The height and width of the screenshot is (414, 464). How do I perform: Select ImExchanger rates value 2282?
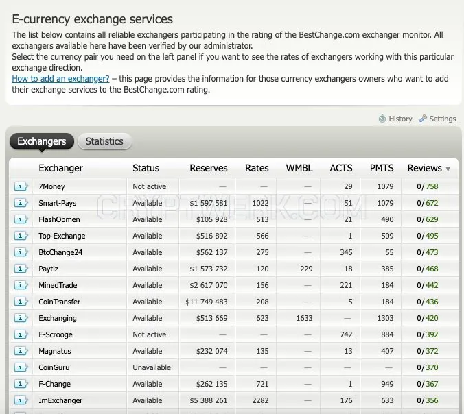(260, 400)
